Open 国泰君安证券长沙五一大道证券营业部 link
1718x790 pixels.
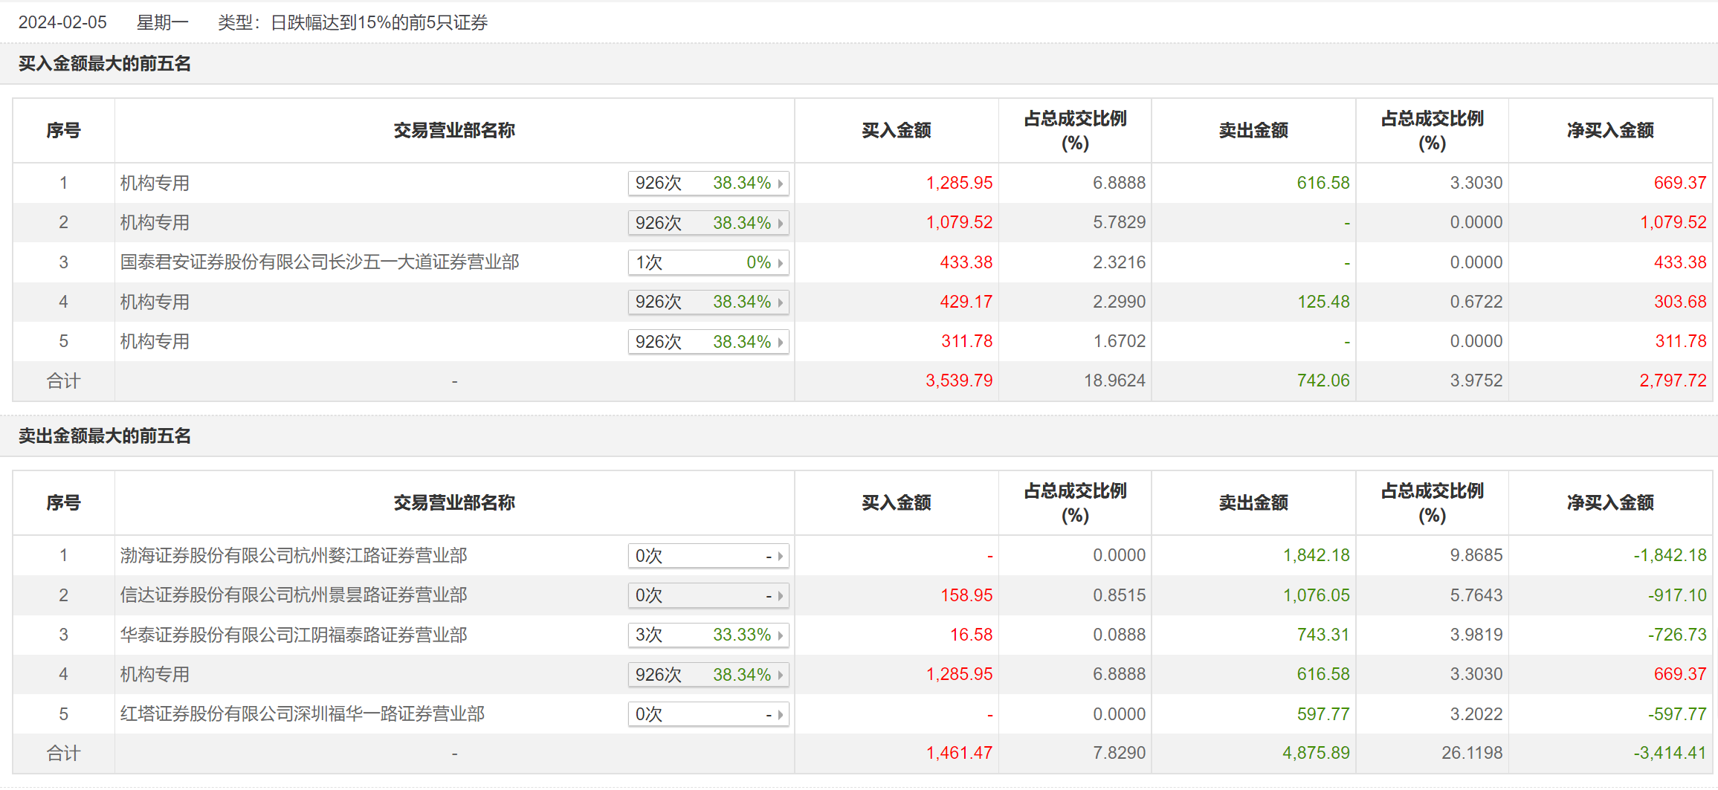point(320,262)
